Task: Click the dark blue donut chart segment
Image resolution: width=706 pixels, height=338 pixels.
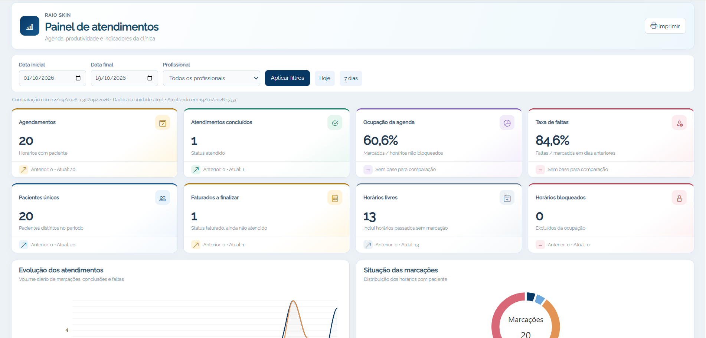Action: pos(531,296)
